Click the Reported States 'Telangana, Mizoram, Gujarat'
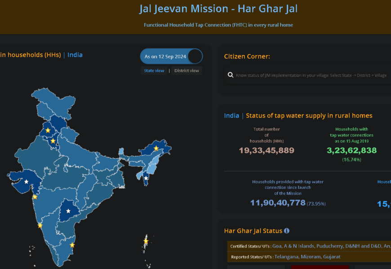The width and height of the screenshot is (391, 269). (x=307, y=256)
